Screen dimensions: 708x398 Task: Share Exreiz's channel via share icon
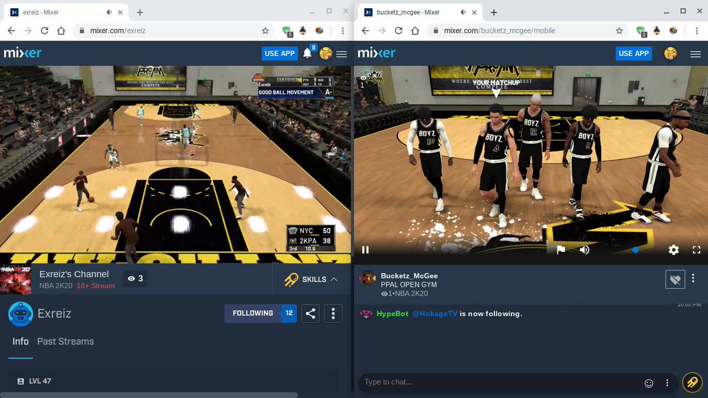click(310, 314)
